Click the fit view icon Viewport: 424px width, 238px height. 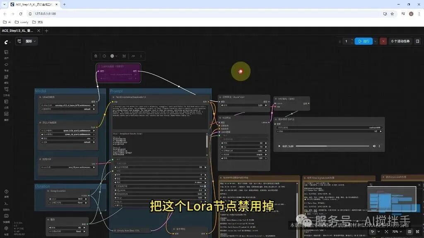click(x=386, y=231)
